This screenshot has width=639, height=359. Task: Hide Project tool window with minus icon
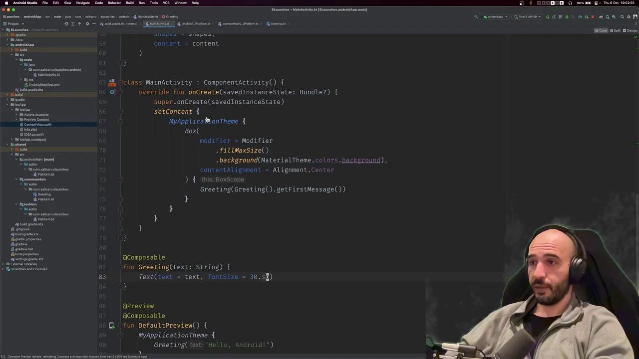click(x=94, y=24)
